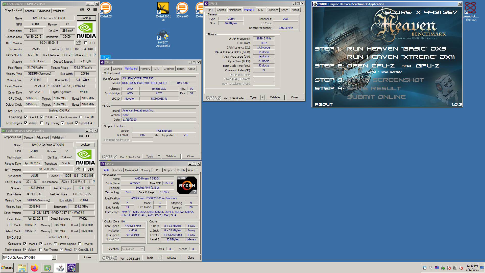This screenshot has height=273, width=485.
Task: Open Windows Explorer from taskbar
Action: pos(22,268)
